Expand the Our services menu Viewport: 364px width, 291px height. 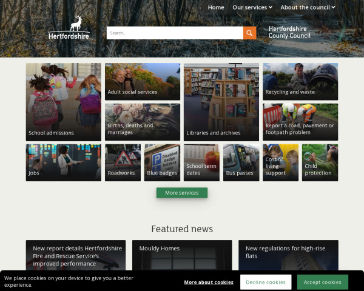252,7
